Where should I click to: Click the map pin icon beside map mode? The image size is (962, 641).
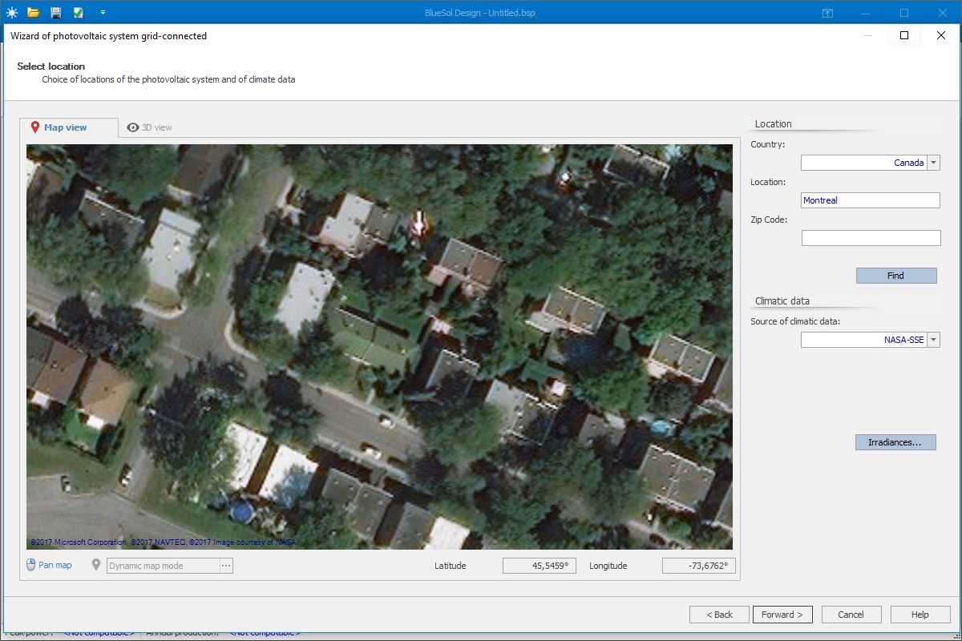pos(97,565)
